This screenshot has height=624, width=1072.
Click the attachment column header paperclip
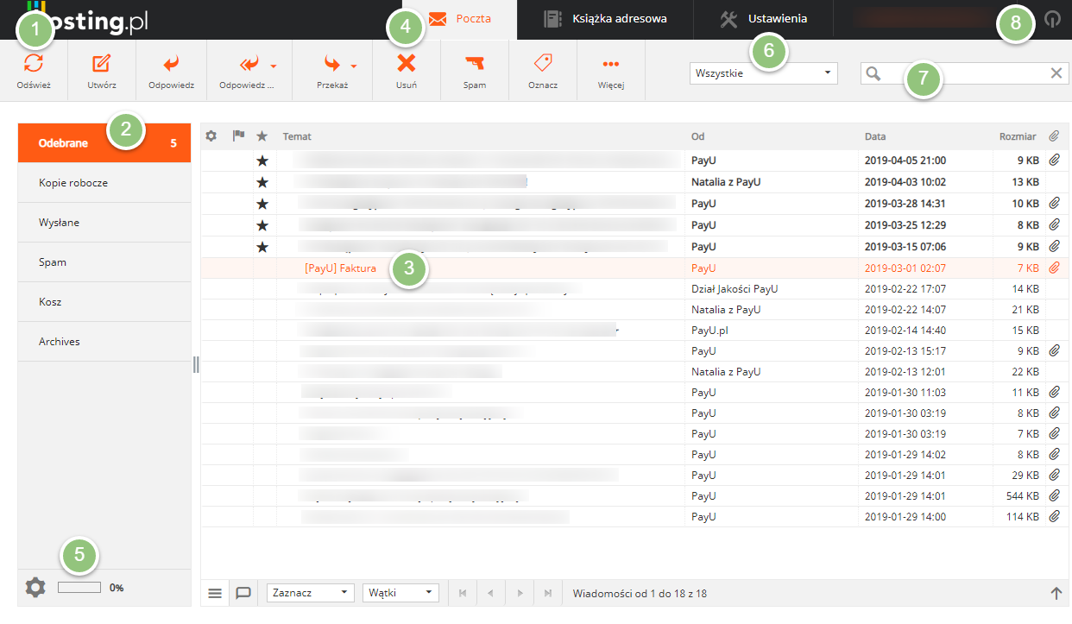tap(1054, 136)
